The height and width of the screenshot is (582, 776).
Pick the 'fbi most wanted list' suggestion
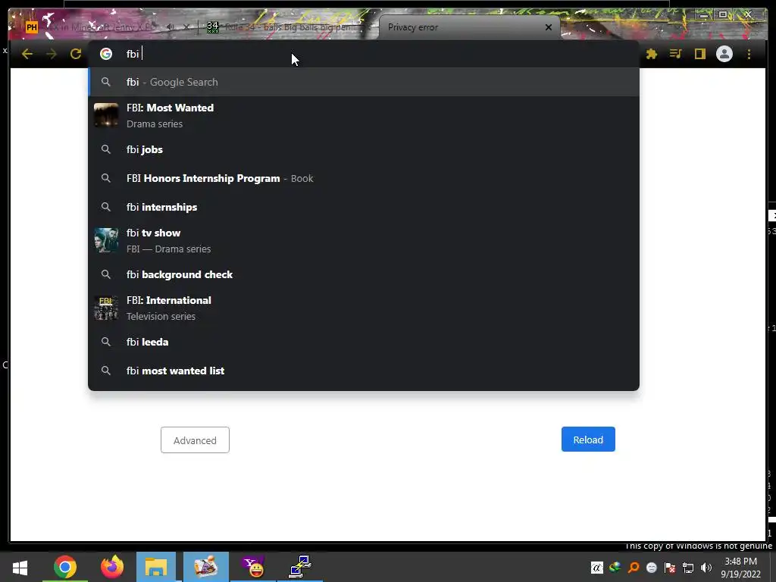coord(364,371)
